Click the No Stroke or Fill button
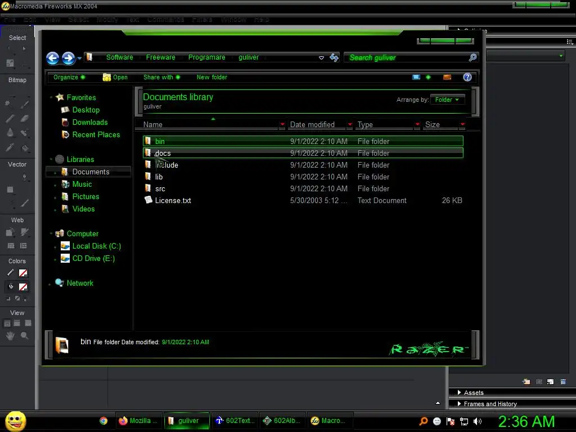576x432 pixels. (x=17, y=299)
